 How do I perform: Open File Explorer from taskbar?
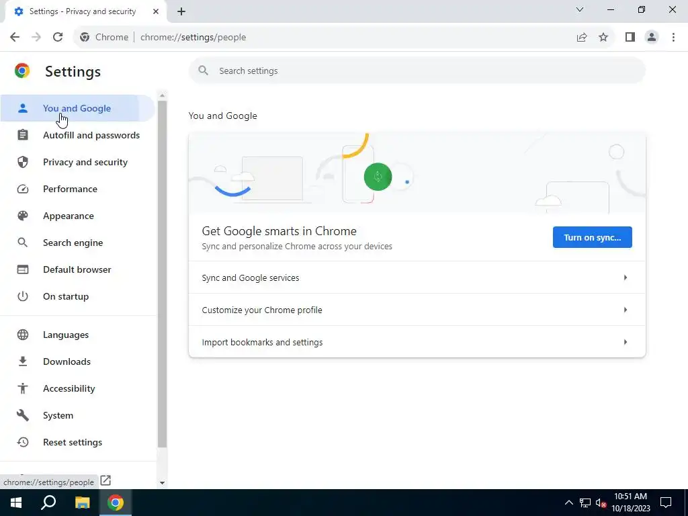pyautogui.click(x=82, y=503)
